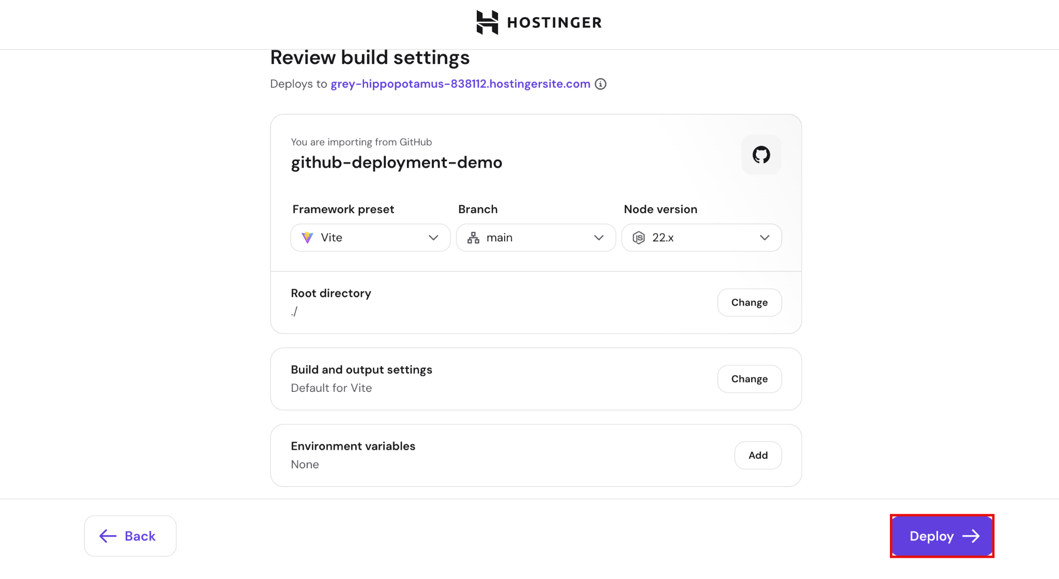
Task: Click the Node.js hexagon icon
Action: pyautogui.click(x=639, y=238)
